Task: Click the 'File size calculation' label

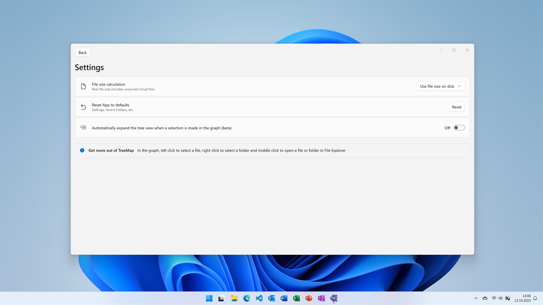Action: [x=108, y=84]
